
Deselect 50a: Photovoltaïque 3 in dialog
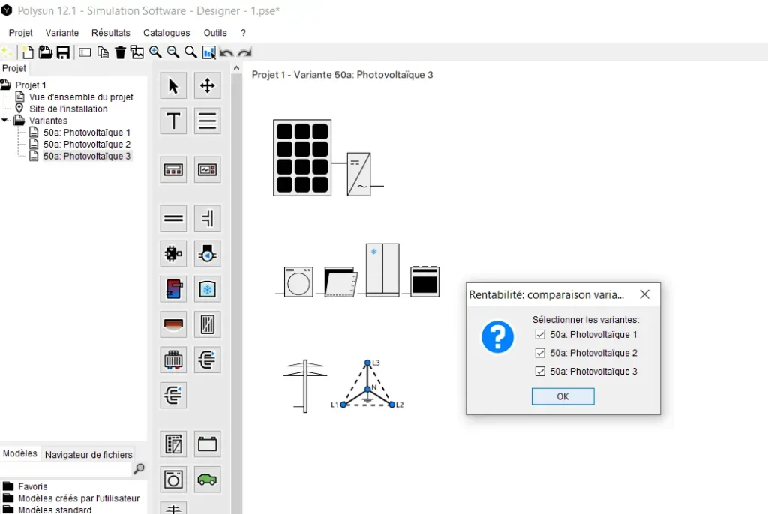(540, 372)
